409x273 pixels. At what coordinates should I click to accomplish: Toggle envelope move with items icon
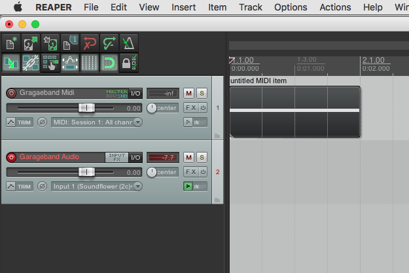pos(70,63)
